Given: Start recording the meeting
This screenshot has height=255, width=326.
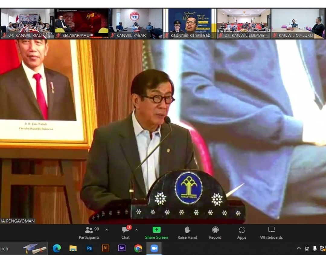Looking at the screenshot, I should pos(215,233).
